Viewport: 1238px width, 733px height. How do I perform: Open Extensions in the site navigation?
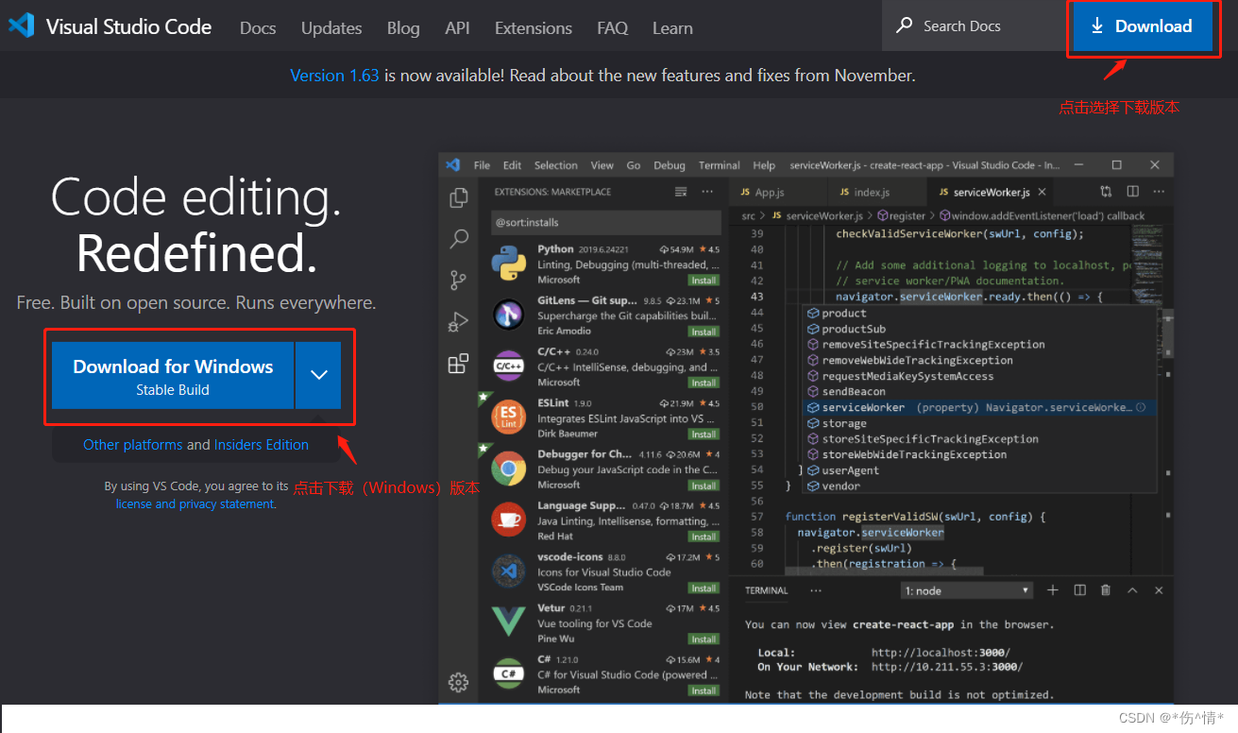click(534, 28)
